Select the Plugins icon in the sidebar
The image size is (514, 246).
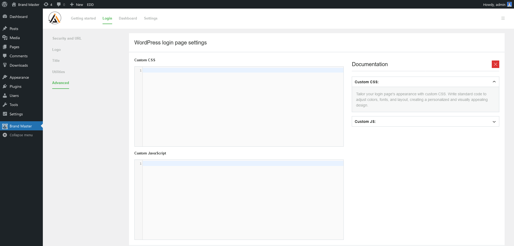tap(5, 86)
